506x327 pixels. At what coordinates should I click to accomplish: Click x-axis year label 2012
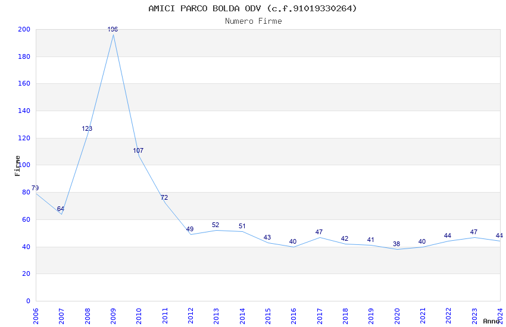point(190,316)
